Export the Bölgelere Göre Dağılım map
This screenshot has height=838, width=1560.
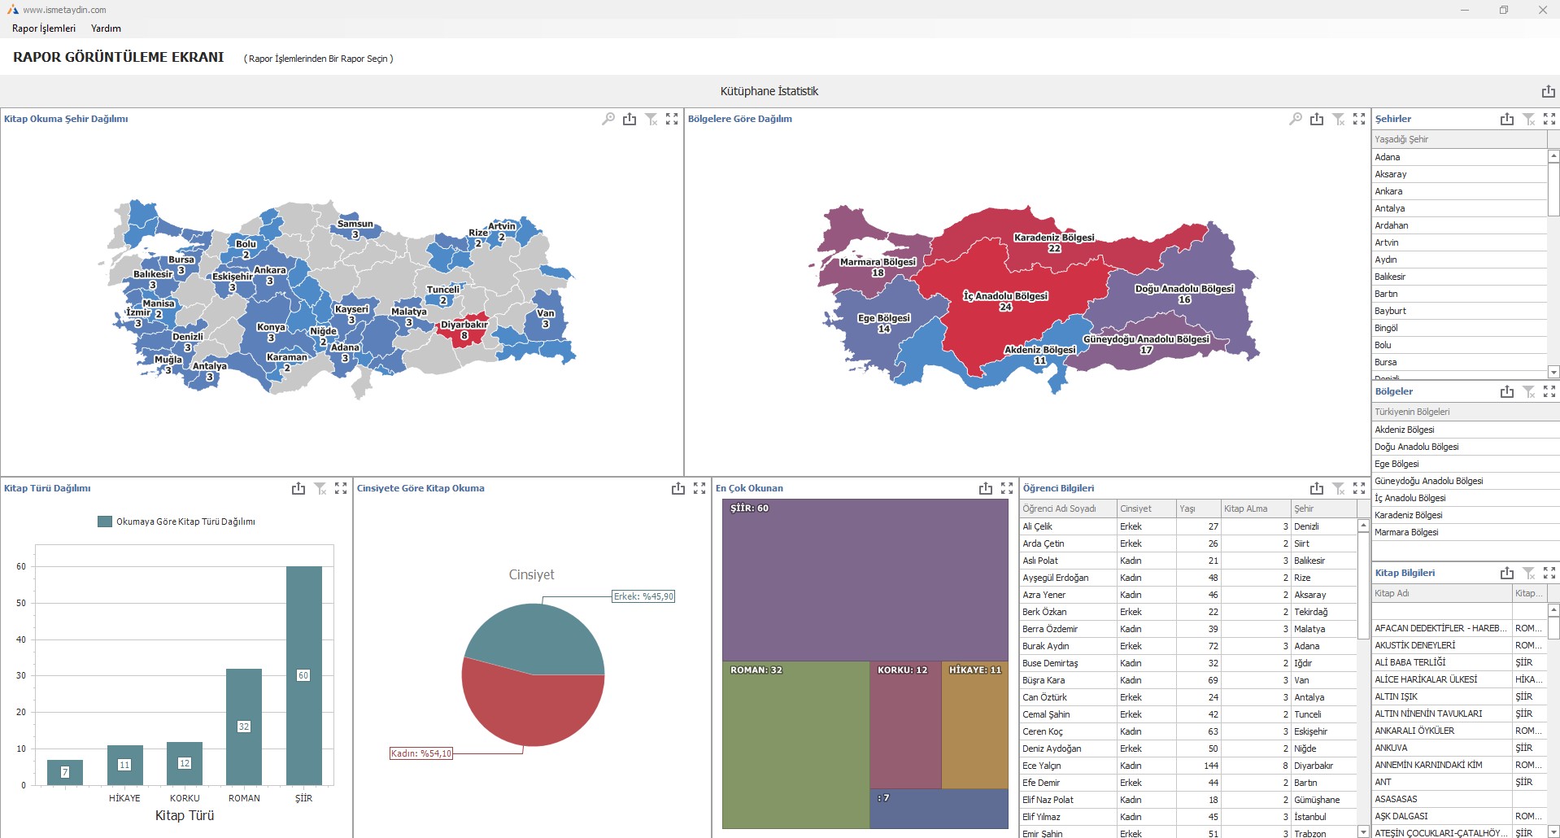pyautogui.click(x=1317, y=120)
